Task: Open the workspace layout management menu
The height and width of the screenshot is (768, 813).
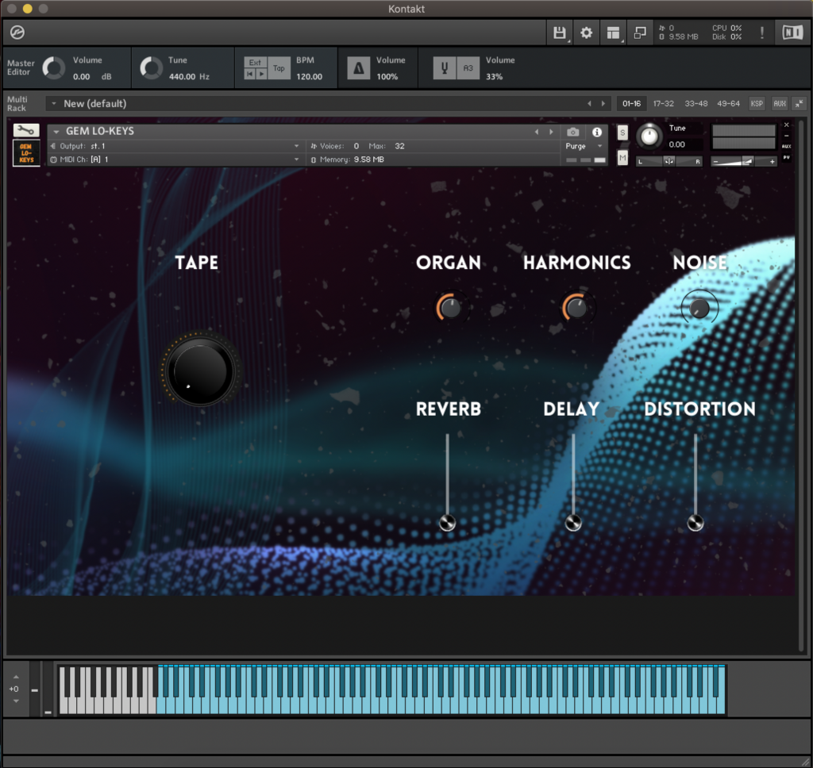Action: click(x=614, y=33)
